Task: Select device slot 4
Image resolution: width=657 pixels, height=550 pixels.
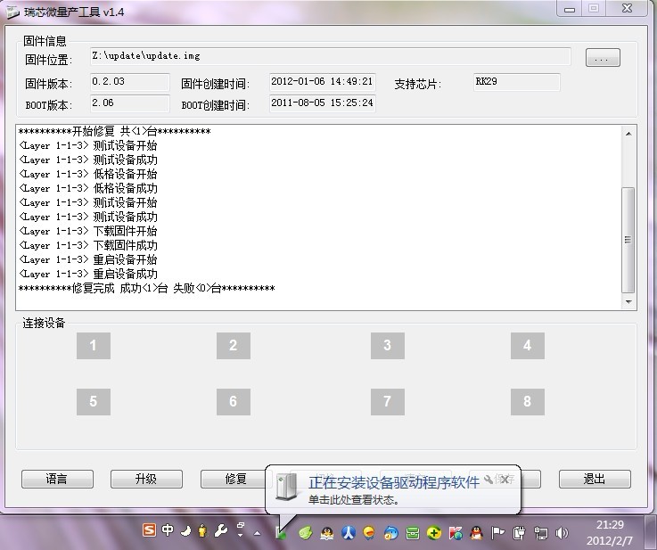Action: (528, 346)
